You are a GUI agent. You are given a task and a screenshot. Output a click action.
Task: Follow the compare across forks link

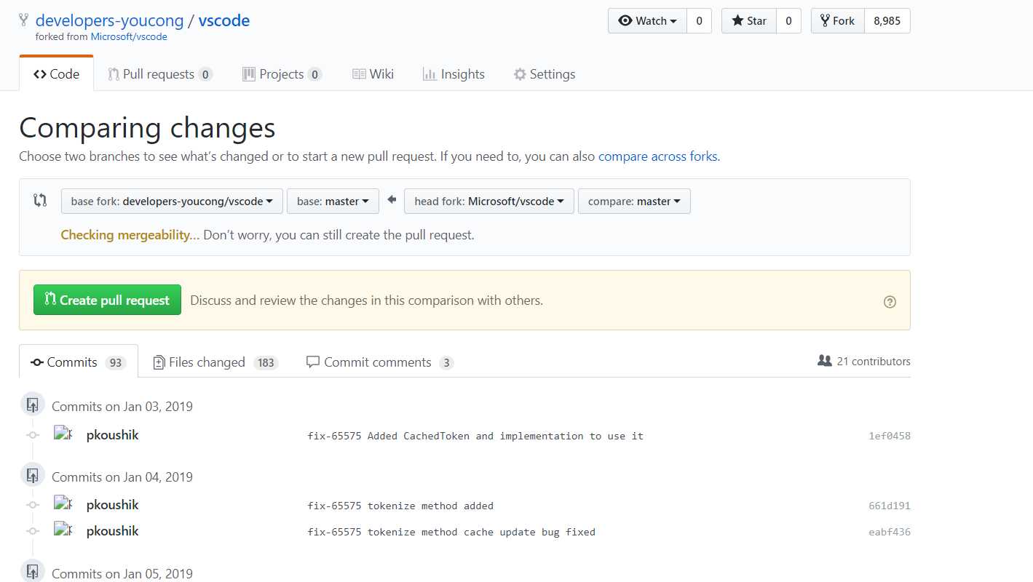tap(657, 156)
